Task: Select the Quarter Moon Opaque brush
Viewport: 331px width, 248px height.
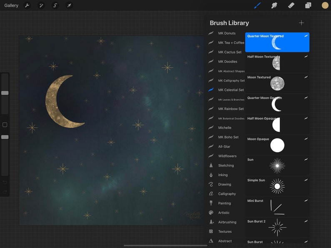Action: tap(277, 104)
